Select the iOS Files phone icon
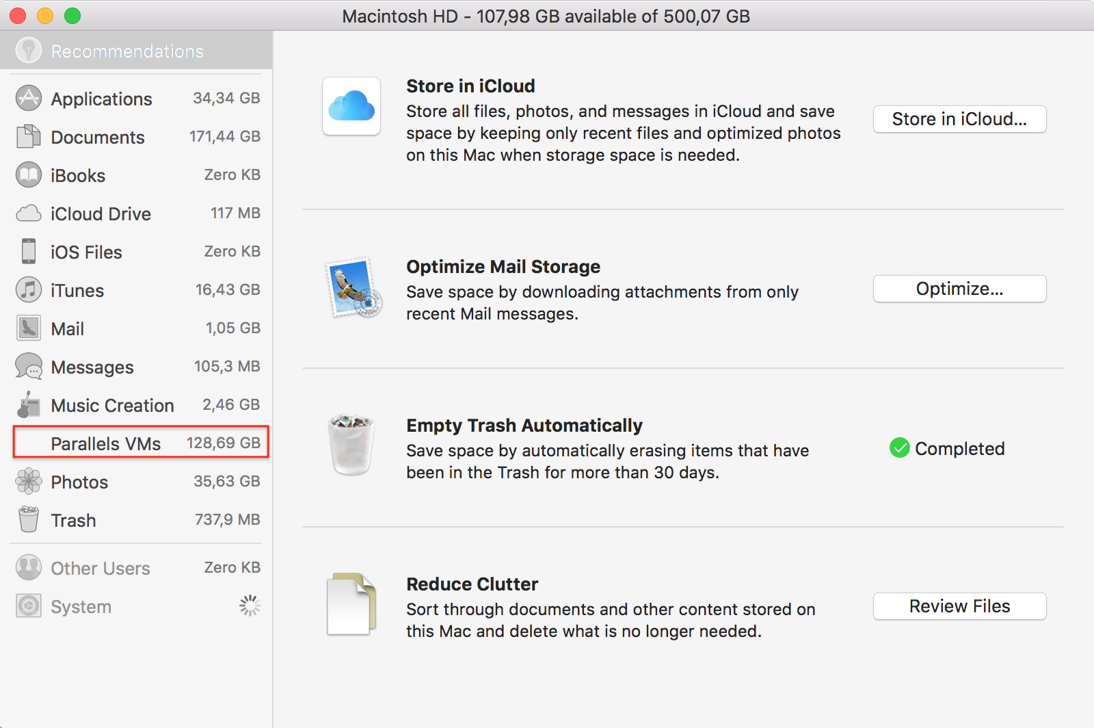 (29, 252)
